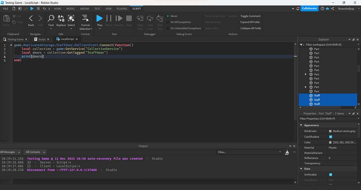The image size is (361, 190).
Task: Open the output Filter dropdown arrow
Action: click(280, 152)
